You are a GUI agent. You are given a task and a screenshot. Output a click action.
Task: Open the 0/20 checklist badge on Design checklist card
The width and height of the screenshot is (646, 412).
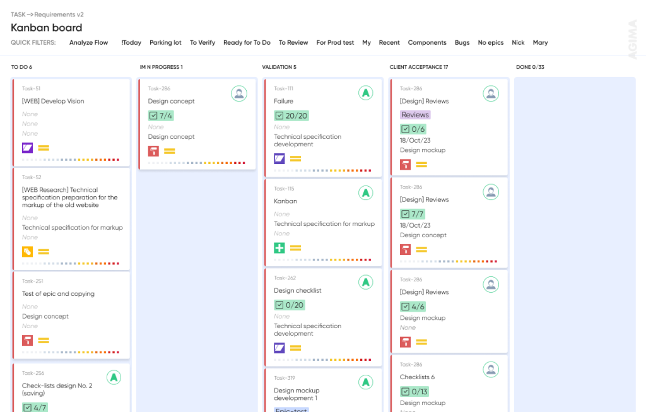[290, 305]
